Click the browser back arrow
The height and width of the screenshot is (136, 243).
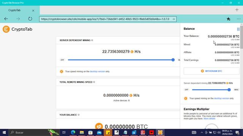(6, 19)
